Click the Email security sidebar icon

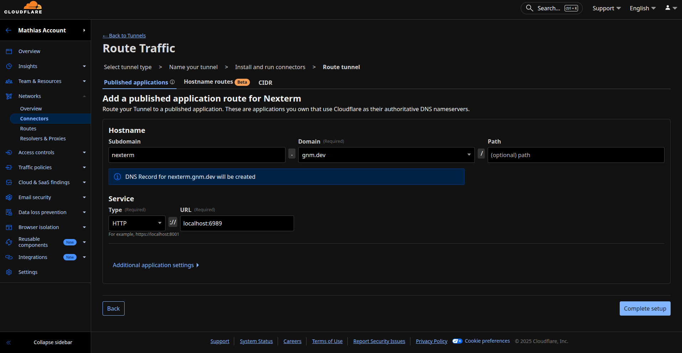point(9,197)
